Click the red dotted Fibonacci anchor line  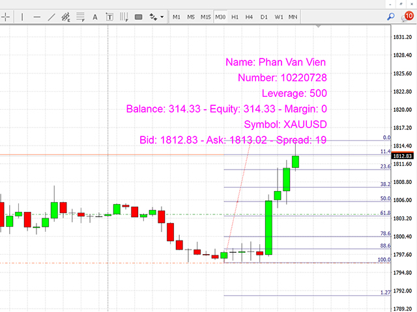click(x=237, y=201)
